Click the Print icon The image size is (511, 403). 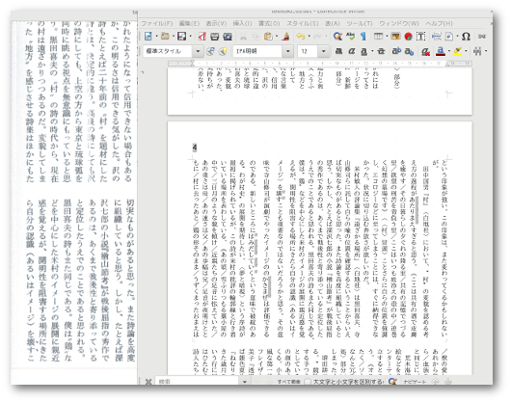coord(214,37)
